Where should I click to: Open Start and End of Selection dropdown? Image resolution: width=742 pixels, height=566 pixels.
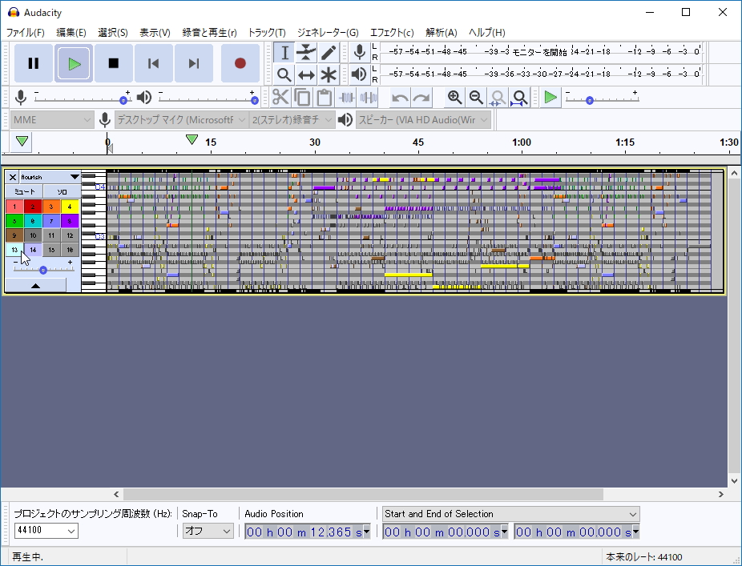[510, 514]
